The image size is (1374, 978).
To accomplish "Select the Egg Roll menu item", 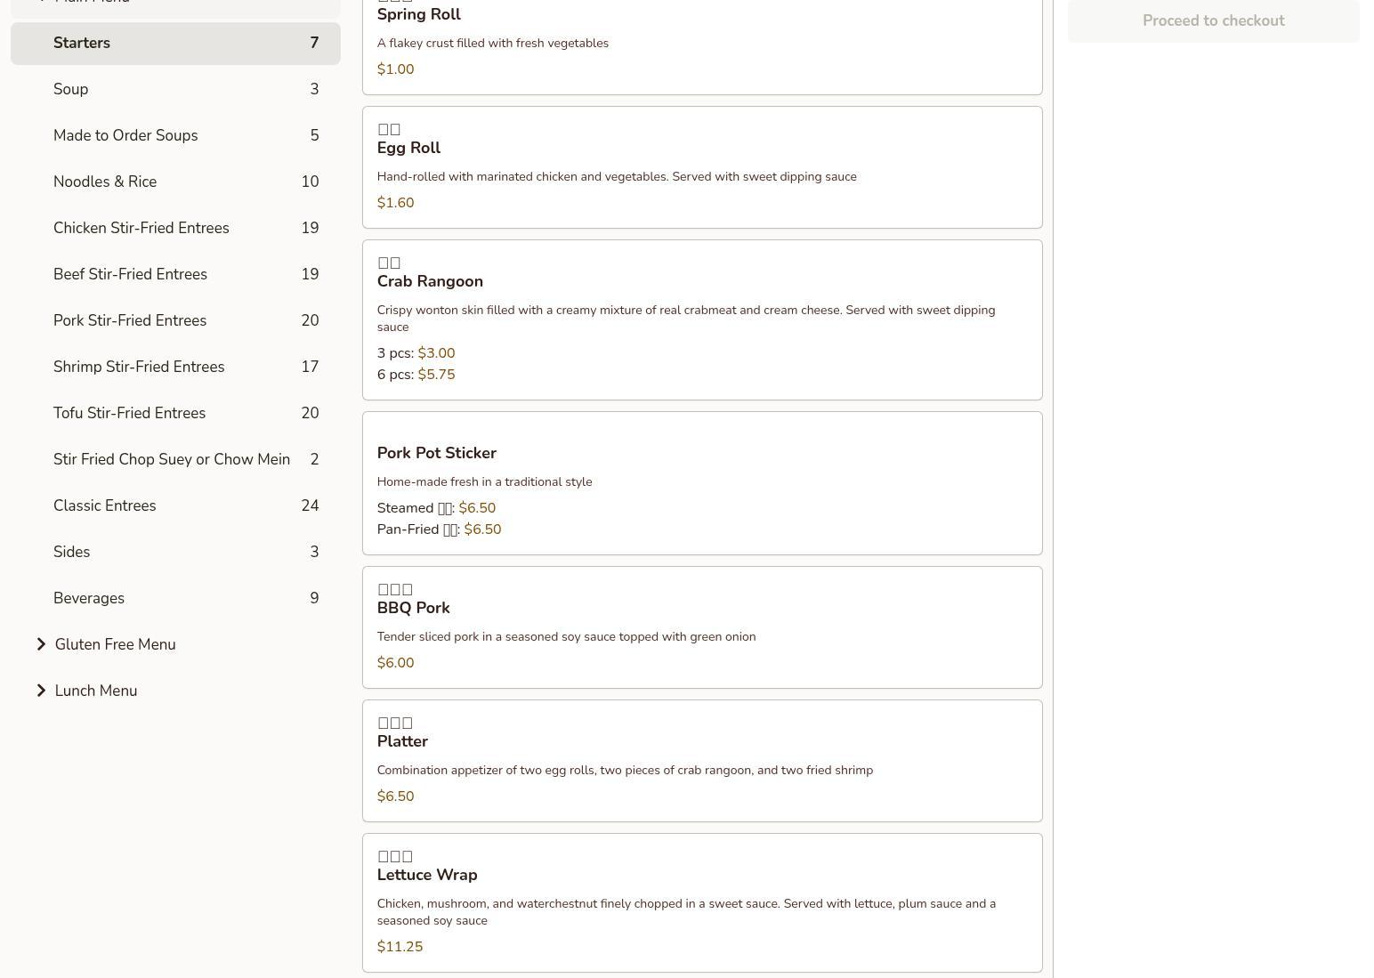I will point(701,167).
